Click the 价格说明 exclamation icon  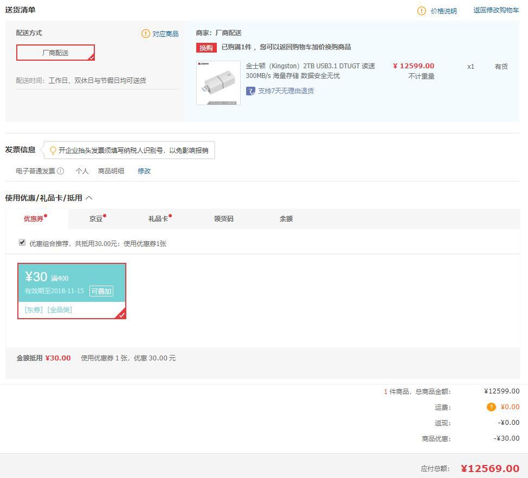(x=422, y=11)
